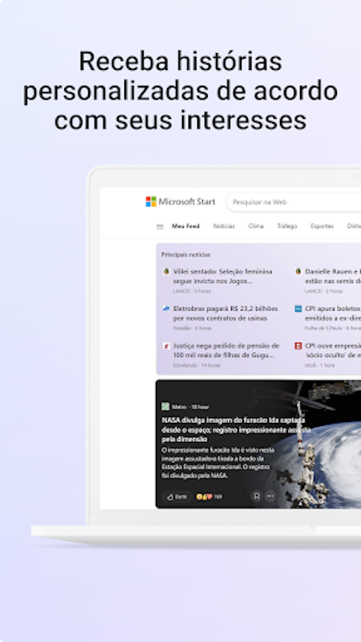Click the Pesquisar na Web search box
361x642 pixels.
coord(294,202)
